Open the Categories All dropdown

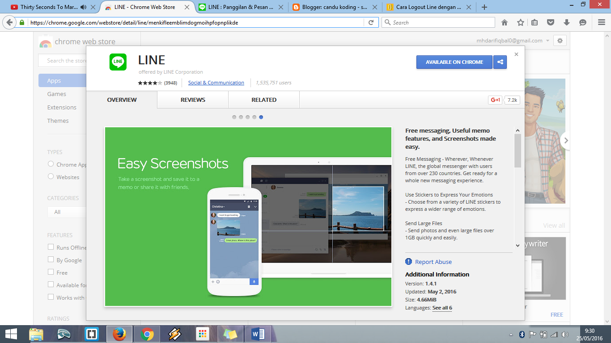point(67,212)
